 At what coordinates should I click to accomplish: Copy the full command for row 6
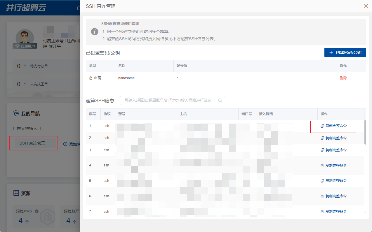[x=333, y=196]
